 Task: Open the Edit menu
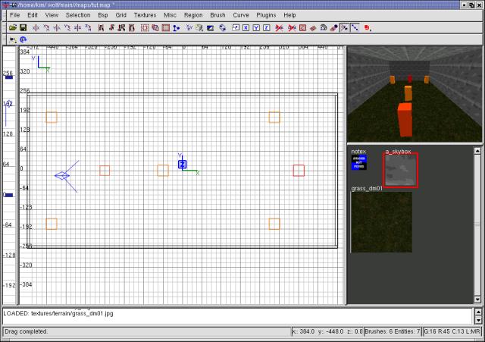click(33, 15)
